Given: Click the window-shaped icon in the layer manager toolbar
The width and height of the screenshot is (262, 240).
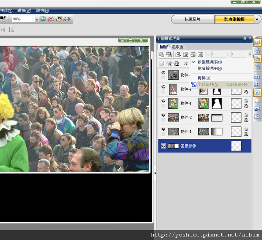Looking at the screenshot, I should (x=193, y=54).
